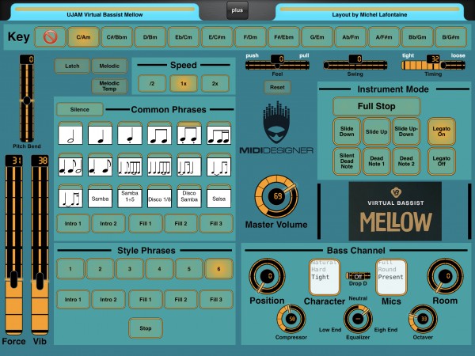
Task: Trigger Silent Dead Note
Action: [x=347, y=161]
